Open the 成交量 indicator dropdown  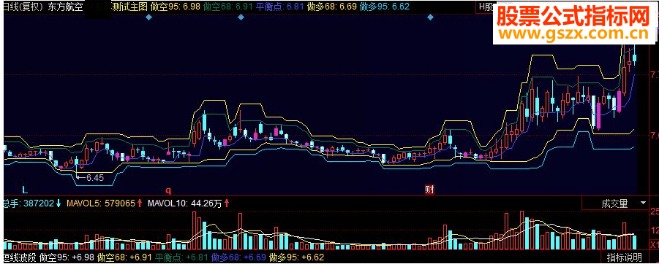point(615,203)
